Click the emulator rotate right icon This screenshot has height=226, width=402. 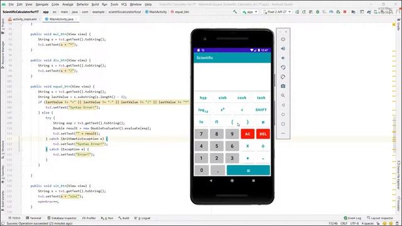coord(283,77)
